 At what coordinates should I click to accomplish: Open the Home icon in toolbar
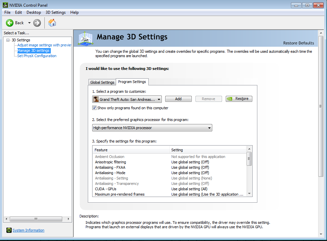[x=52, y=23]
